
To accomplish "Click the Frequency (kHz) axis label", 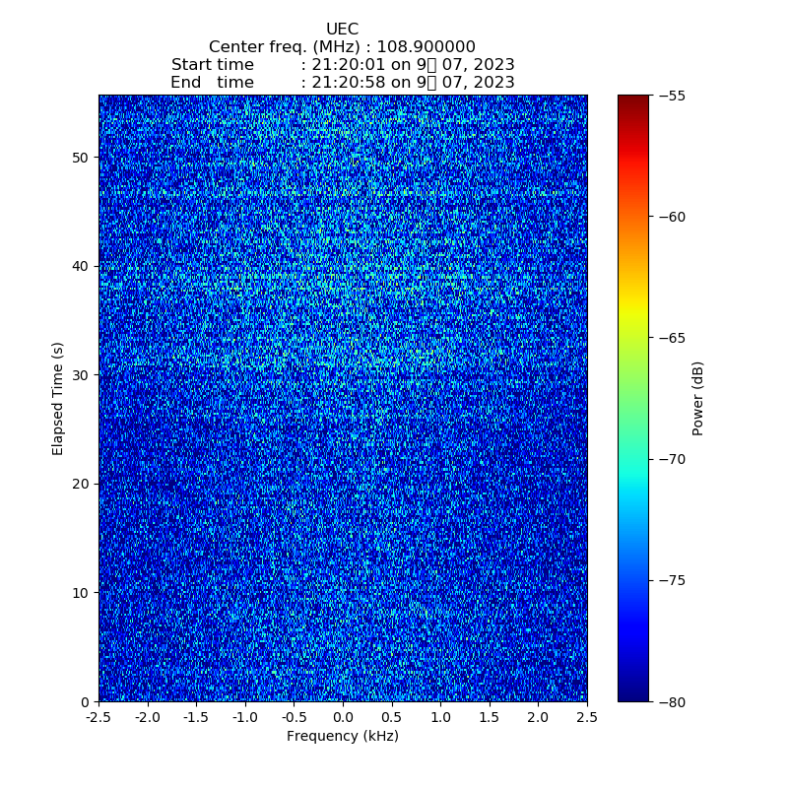I will (x=342, y=737).
